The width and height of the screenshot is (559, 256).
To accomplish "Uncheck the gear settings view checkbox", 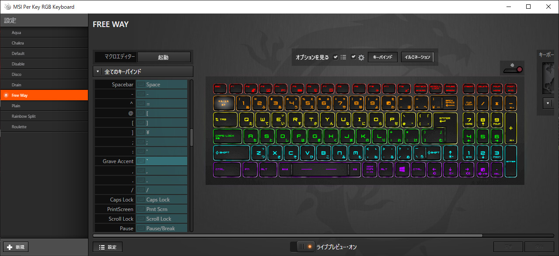I will (353, 57).
